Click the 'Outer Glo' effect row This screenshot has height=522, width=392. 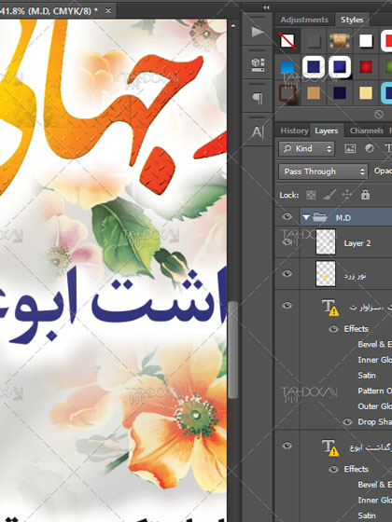(x=374, y=406)
